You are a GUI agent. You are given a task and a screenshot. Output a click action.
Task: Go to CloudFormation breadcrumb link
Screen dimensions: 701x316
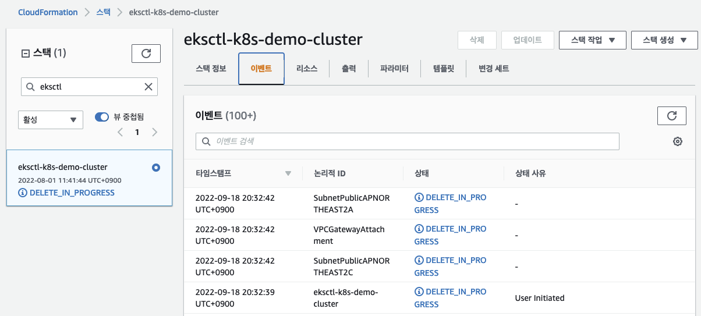point(48,12)
